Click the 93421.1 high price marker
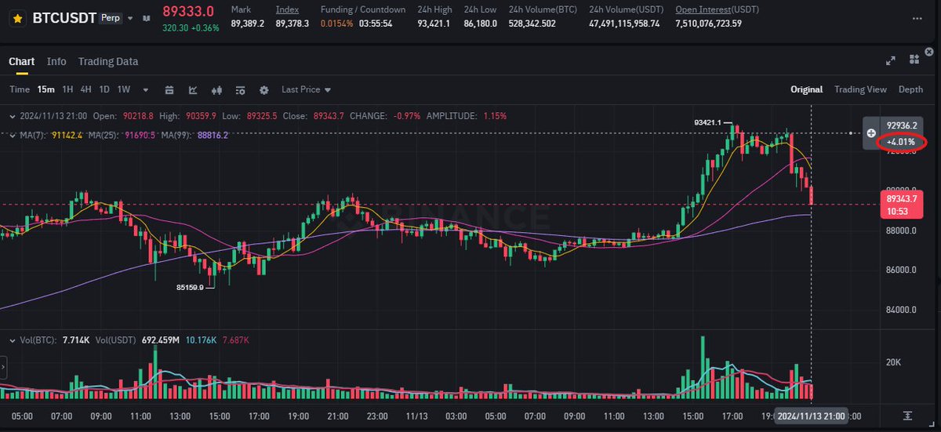941x432 pixels. coord(708,122)
